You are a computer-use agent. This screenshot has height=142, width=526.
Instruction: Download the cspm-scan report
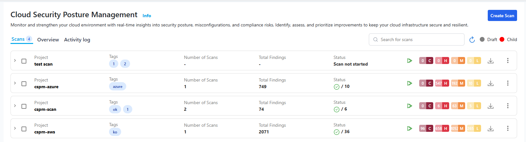pos(491,106)
